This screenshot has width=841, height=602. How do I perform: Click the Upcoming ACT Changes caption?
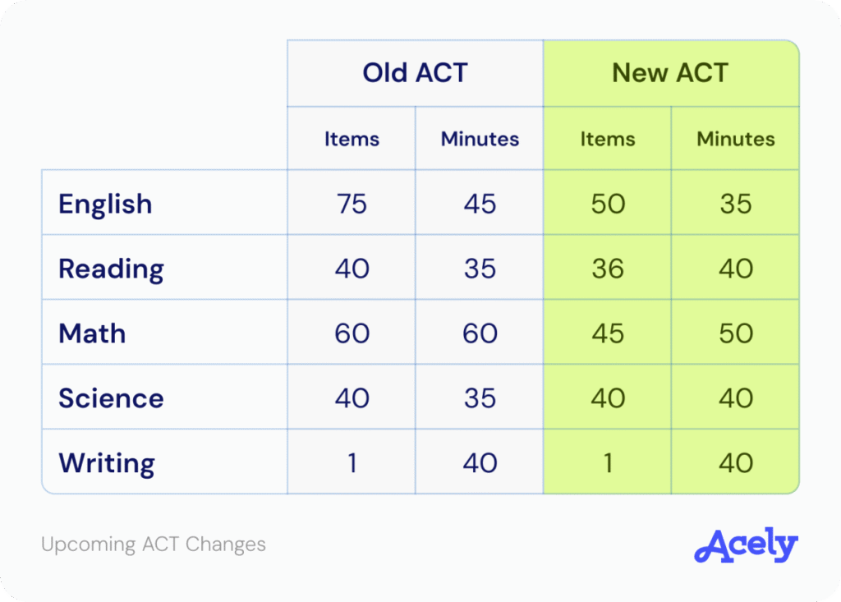point(154,544)
